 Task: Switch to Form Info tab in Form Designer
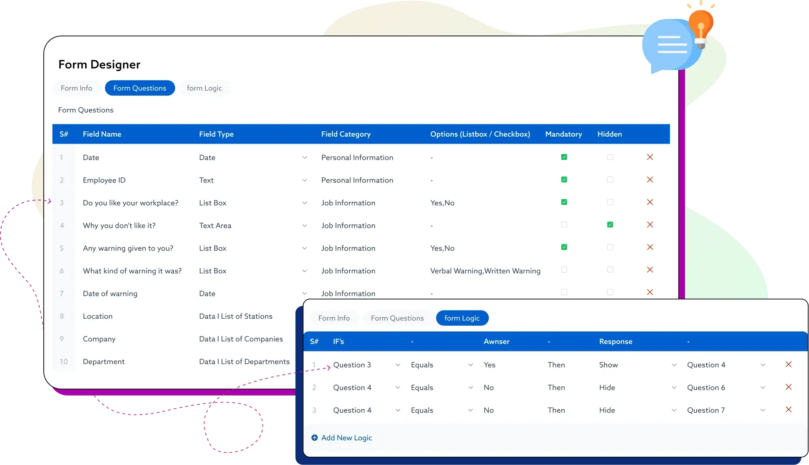(x=76, y=88)
